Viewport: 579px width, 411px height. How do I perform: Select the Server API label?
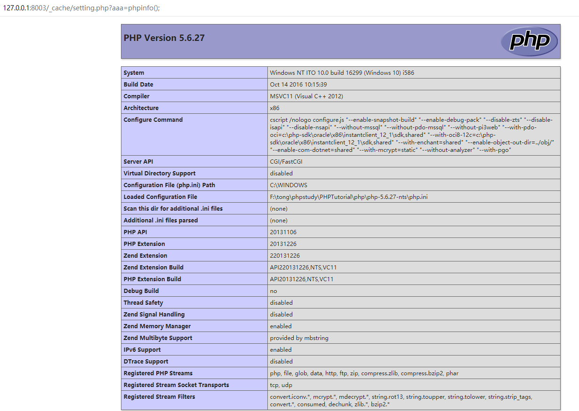pos(138,162)
